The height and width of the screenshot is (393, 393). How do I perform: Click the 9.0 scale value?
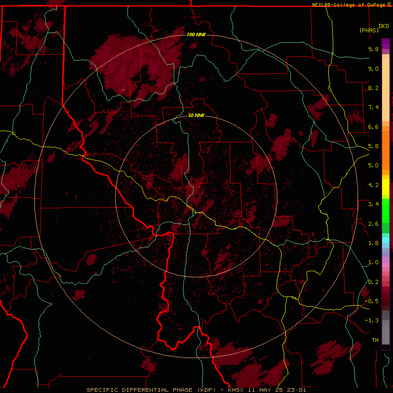[x=373, y=69]
